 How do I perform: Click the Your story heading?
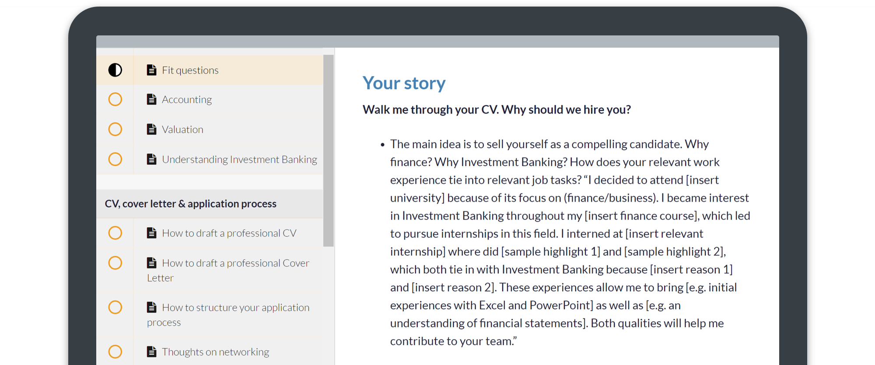404,83
